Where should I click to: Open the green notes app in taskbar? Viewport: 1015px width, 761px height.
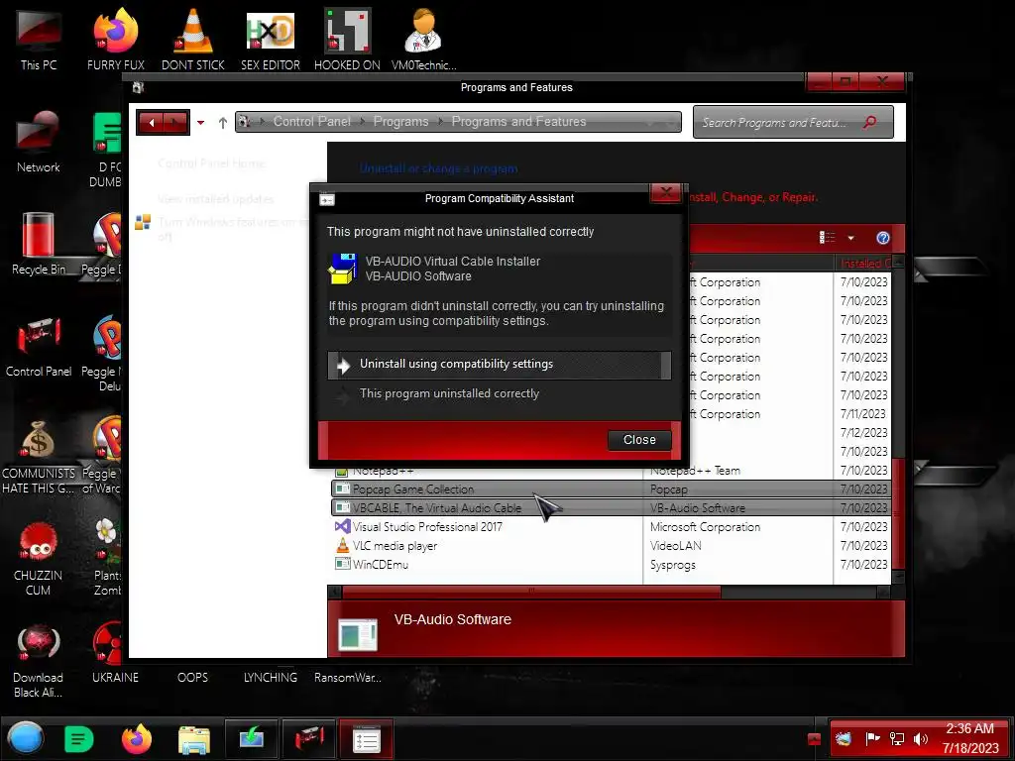pyautogui.click(x=79, y=739)
